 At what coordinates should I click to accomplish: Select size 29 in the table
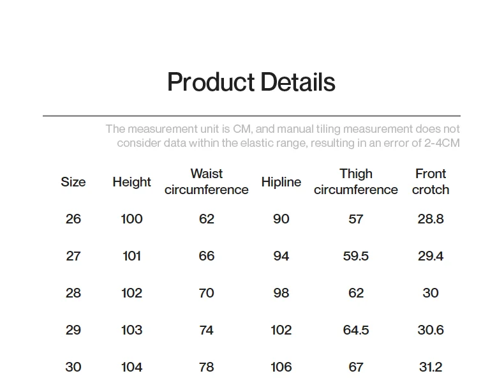tap(73, 330)
